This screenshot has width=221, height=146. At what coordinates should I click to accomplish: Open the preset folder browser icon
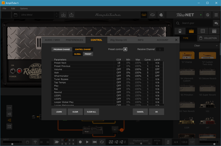click(15, 15)
